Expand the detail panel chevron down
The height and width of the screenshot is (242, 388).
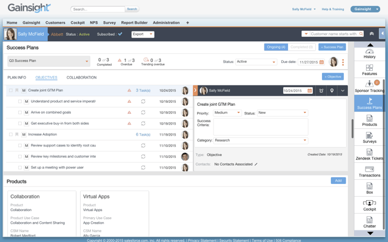[x=343, y=91]
